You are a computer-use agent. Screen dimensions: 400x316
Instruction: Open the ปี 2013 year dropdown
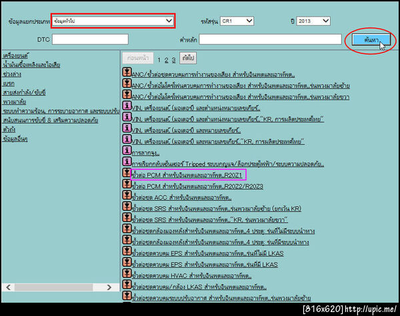click(313, 21)
